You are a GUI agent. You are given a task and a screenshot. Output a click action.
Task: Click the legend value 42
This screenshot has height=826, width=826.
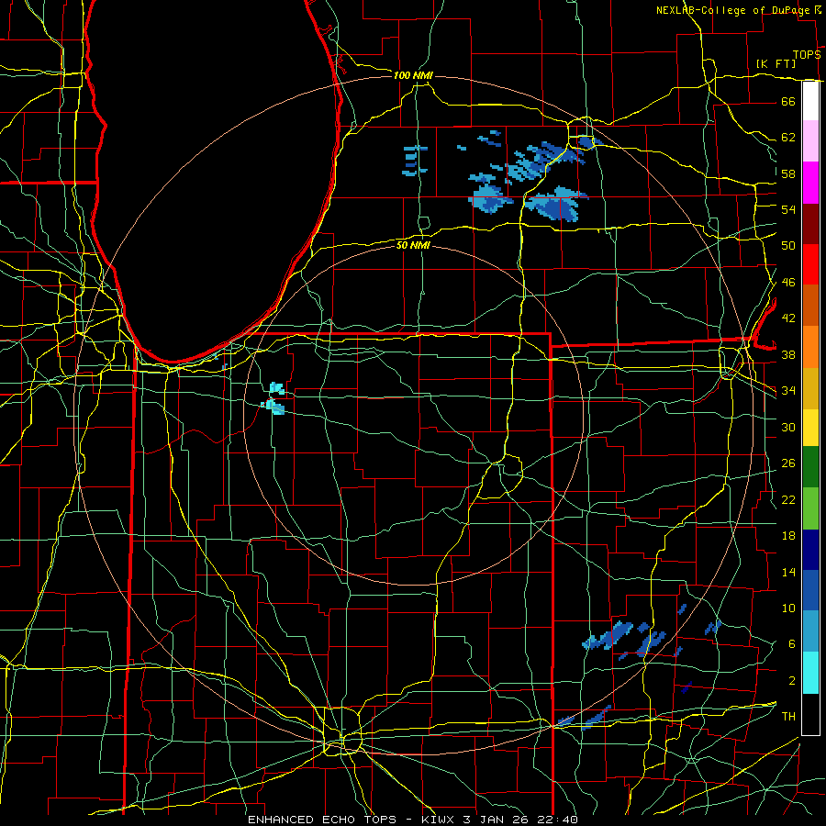coord(788,318)
